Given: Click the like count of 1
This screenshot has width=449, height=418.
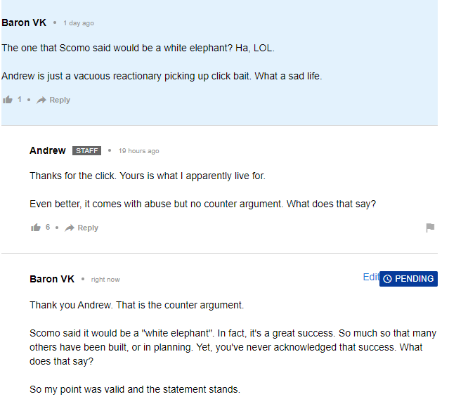Looking at the screenshot, I should 20,99.
